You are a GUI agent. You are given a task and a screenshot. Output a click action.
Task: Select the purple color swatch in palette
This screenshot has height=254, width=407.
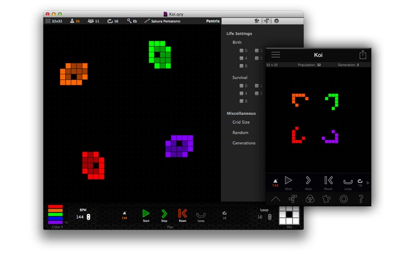(x=55, y=223)
